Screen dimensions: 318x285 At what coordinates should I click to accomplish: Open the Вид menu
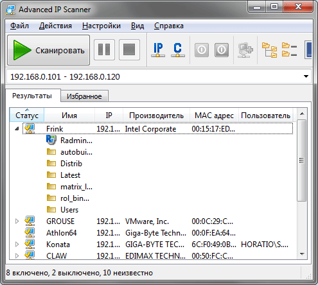tap(137, 26)
